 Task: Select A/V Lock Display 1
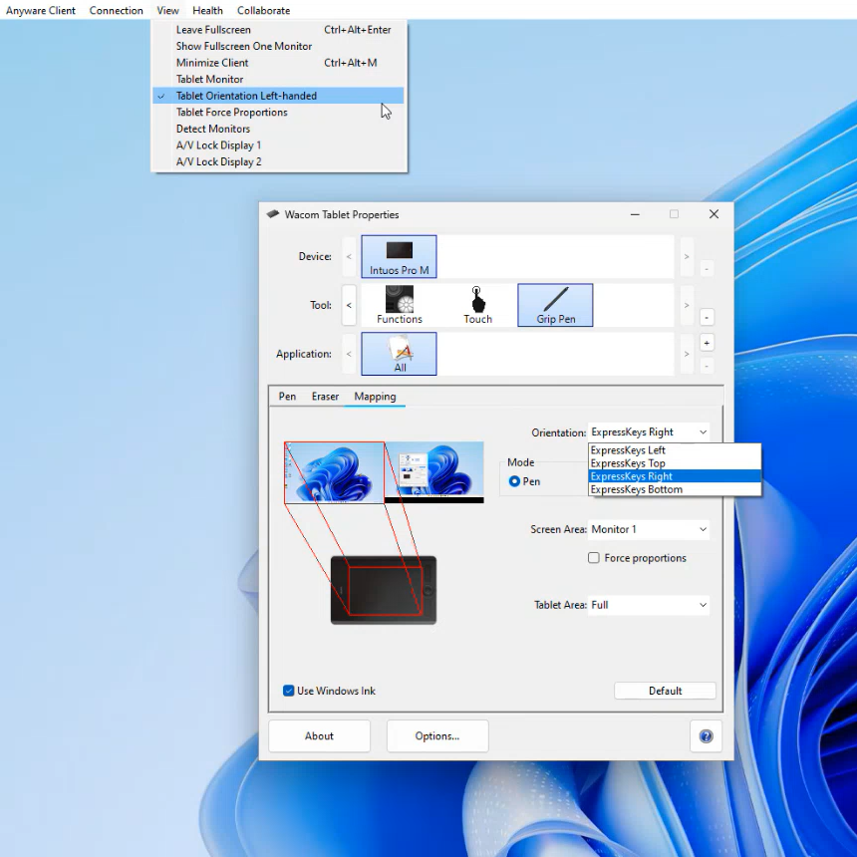pyautogui.click(x=278, y=145)
